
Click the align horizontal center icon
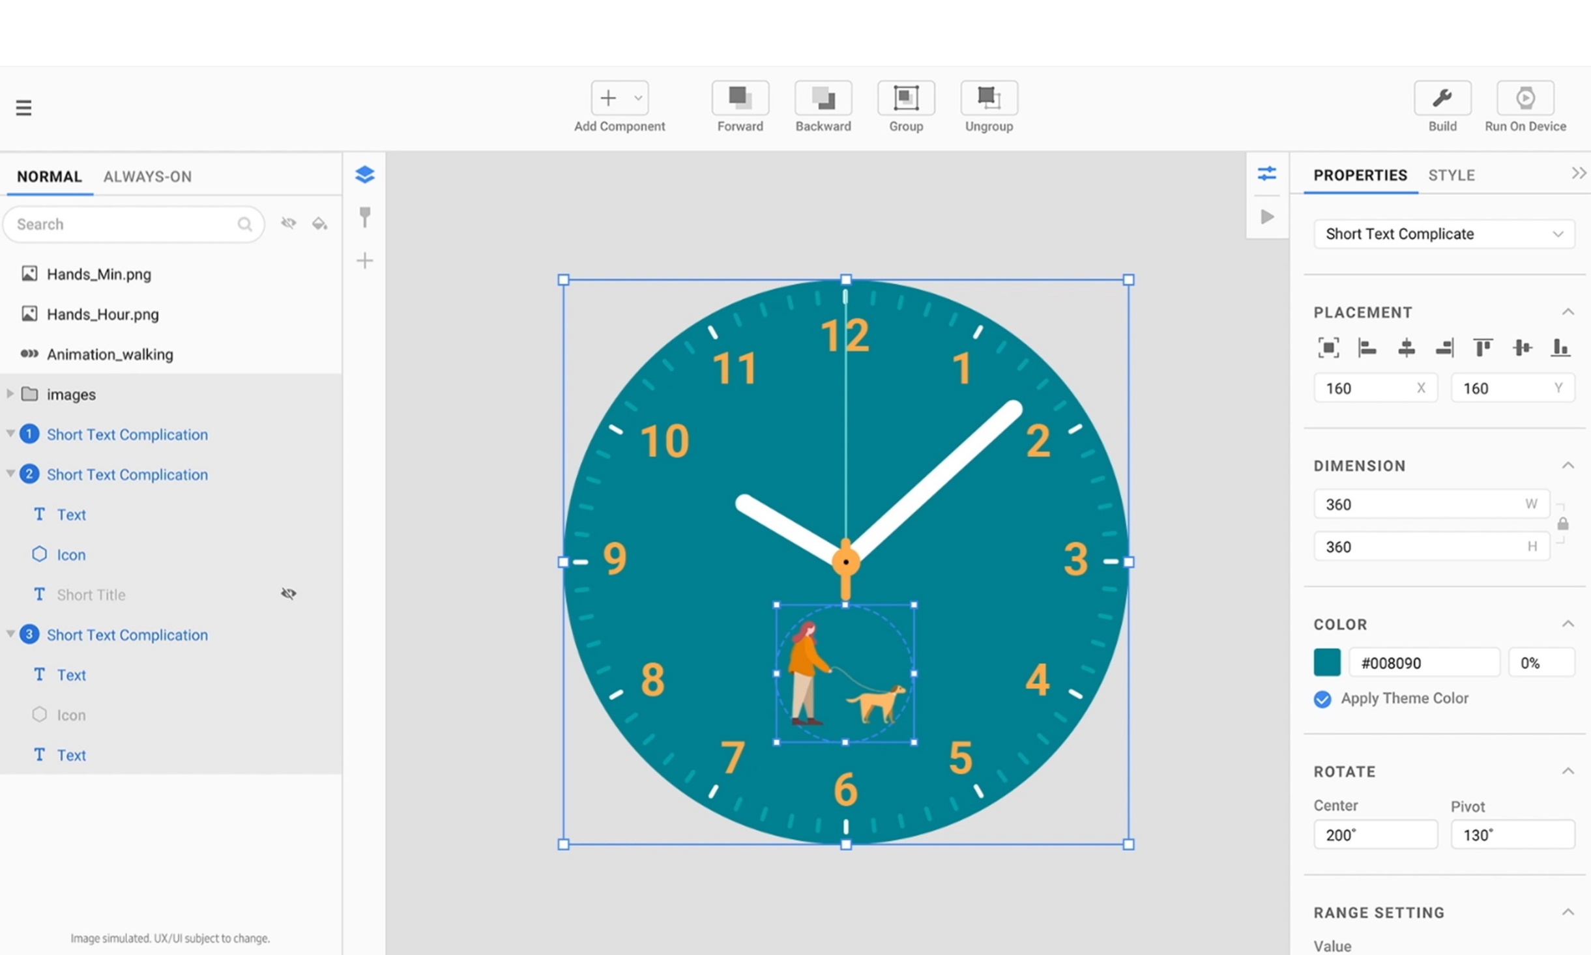point(1406,348)
